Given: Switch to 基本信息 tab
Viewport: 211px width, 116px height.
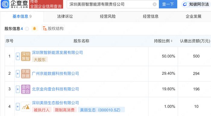Looking at the screenshot, I should point(22,16).
